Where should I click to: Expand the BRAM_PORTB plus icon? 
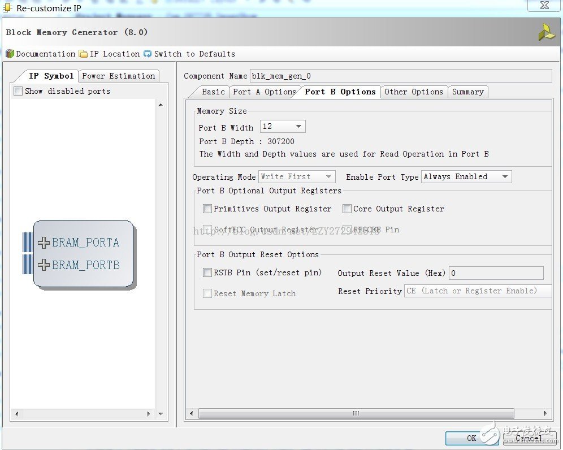coord(44,265)
